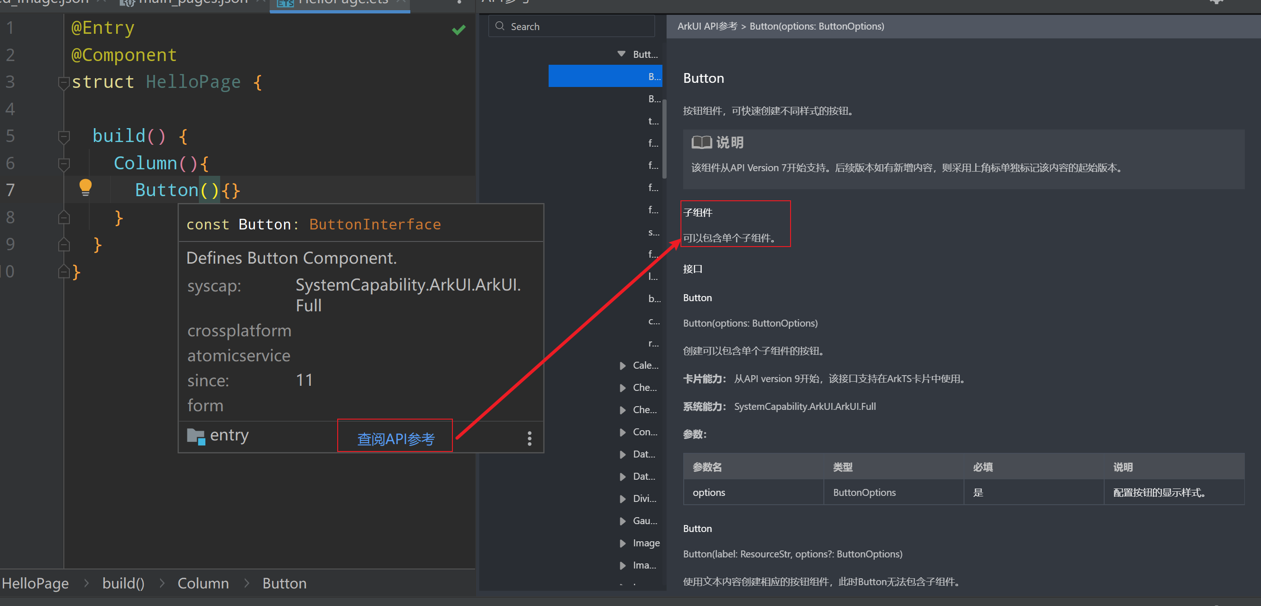This screenshot has width=1261, height=606.
Task: Click the entry module folder icon
Action: click(196, 436)
